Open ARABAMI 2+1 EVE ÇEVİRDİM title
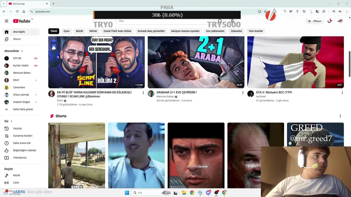Screen dimensions: 351x197 click(177, 92)
